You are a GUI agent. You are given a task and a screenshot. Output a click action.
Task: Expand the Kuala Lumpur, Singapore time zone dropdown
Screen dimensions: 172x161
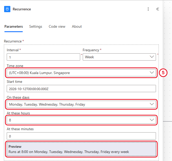(81, 73)
